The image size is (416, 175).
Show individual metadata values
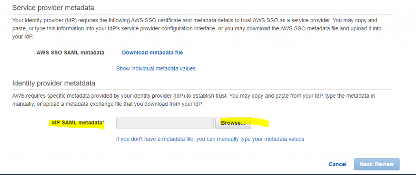[x=156, y=68]
